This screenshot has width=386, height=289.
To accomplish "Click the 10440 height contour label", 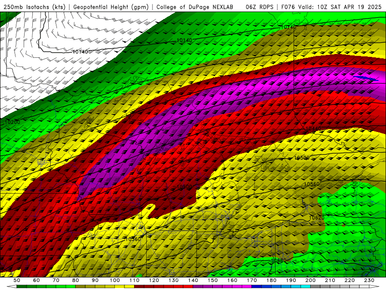I will coord(313,129).
